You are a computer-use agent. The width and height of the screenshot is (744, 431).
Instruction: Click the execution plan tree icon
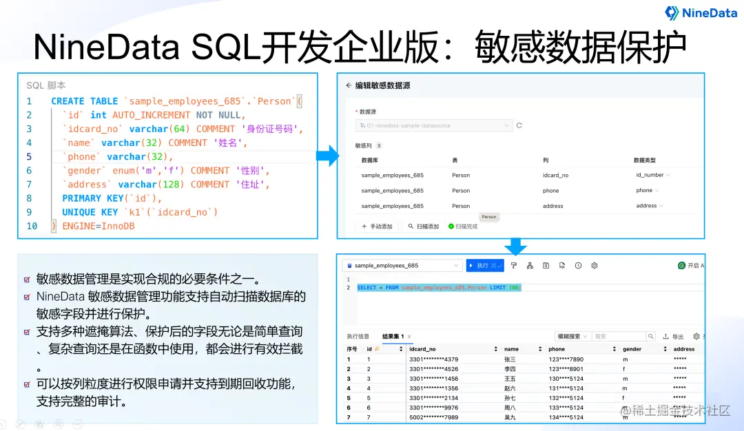530,266
